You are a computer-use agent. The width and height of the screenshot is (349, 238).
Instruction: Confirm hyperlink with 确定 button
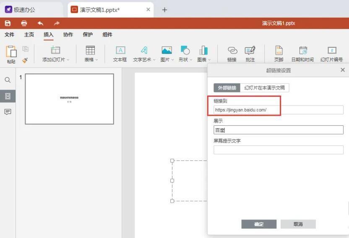(x=259, y=224)
